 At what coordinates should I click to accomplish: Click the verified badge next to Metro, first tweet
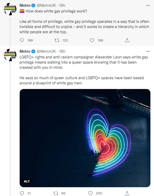[33, 5]
